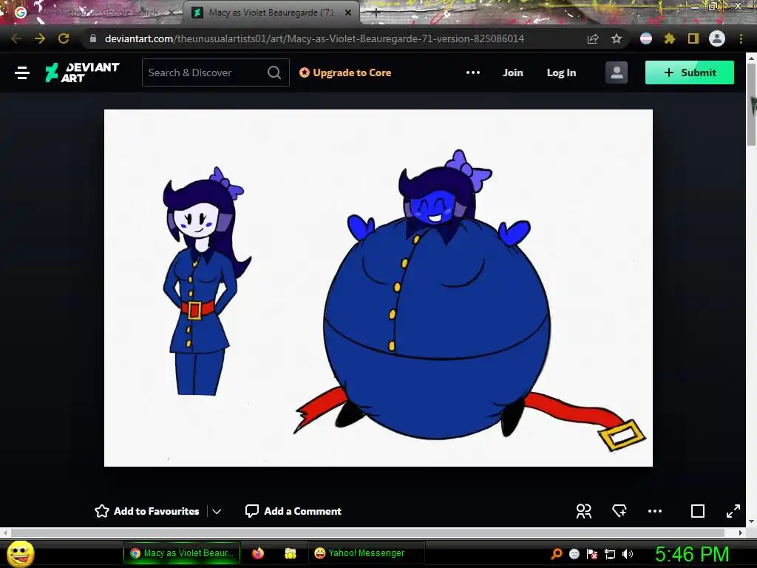Click the site lock icon
This screenshot has height=568, width=757.
tap(93, 38)
